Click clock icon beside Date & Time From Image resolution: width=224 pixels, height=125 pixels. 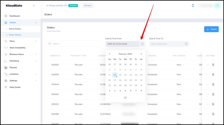coord(142,44)
